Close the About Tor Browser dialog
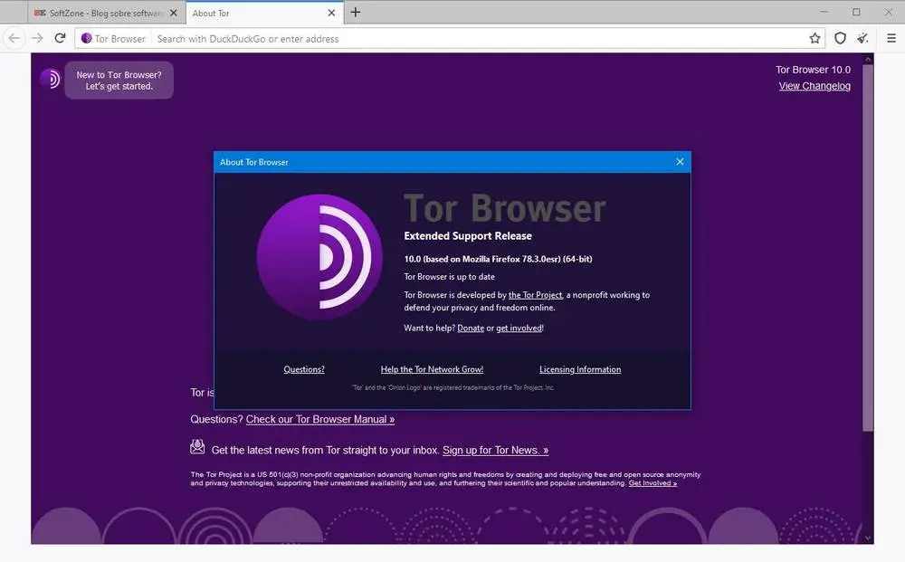 [680, 162]
